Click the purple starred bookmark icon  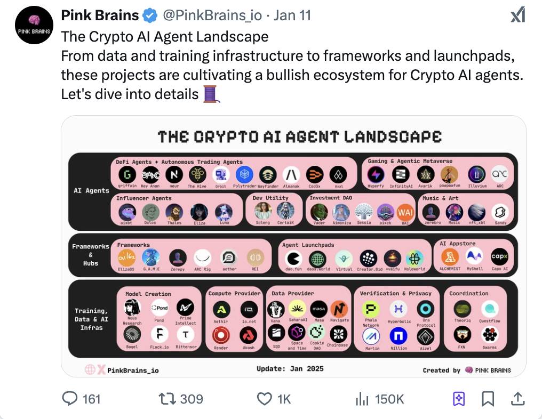[459, 399]
